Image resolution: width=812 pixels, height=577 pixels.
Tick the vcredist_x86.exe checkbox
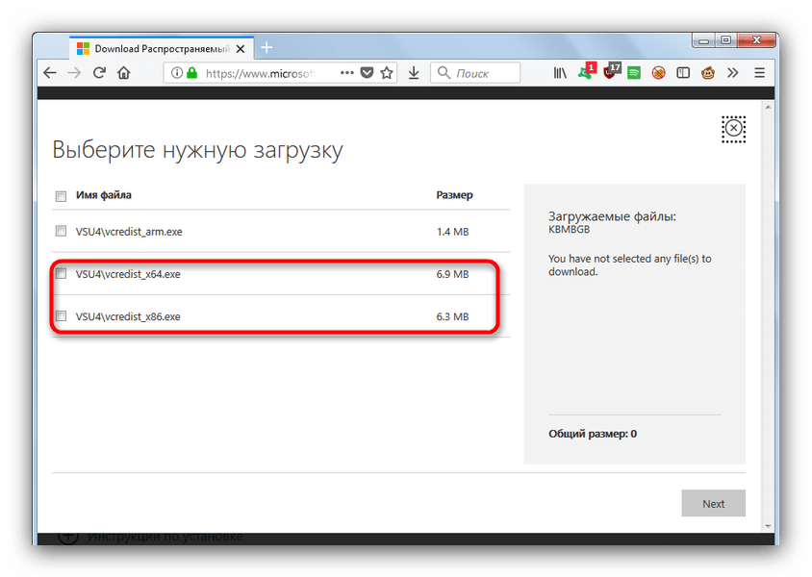62,316
